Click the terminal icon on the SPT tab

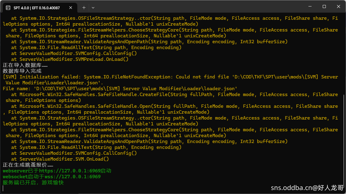(8, 8)
